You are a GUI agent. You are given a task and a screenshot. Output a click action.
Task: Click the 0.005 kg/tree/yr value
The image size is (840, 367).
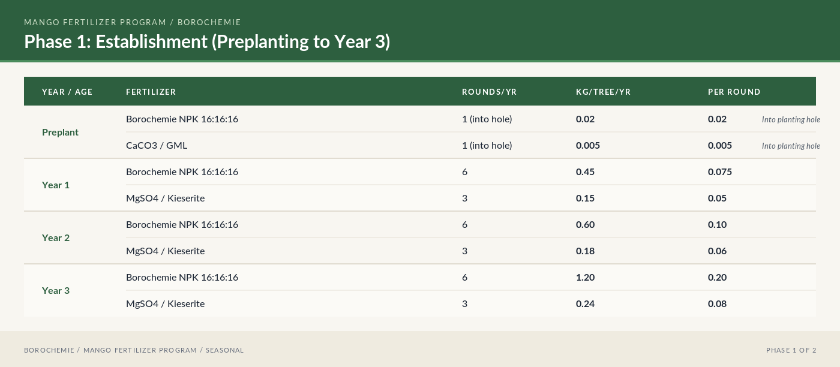(588, 145)
